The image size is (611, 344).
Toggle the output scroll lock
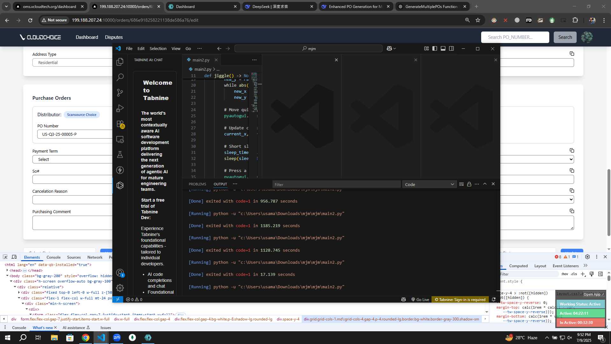coord(469,184)
